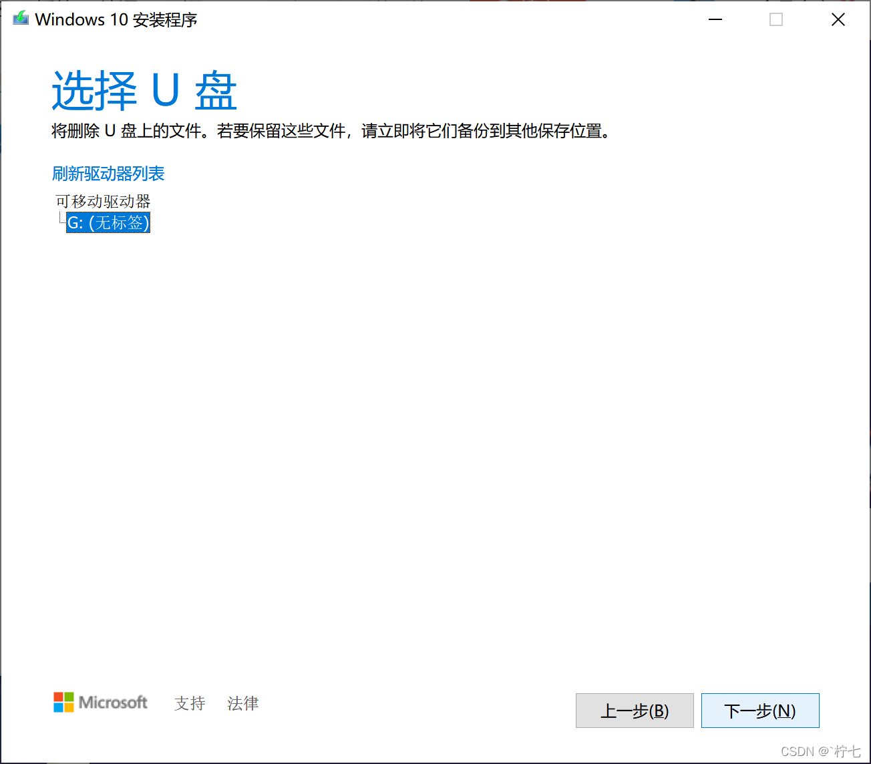Click the 选择 U 盘 heading text

tap(144, 91)
